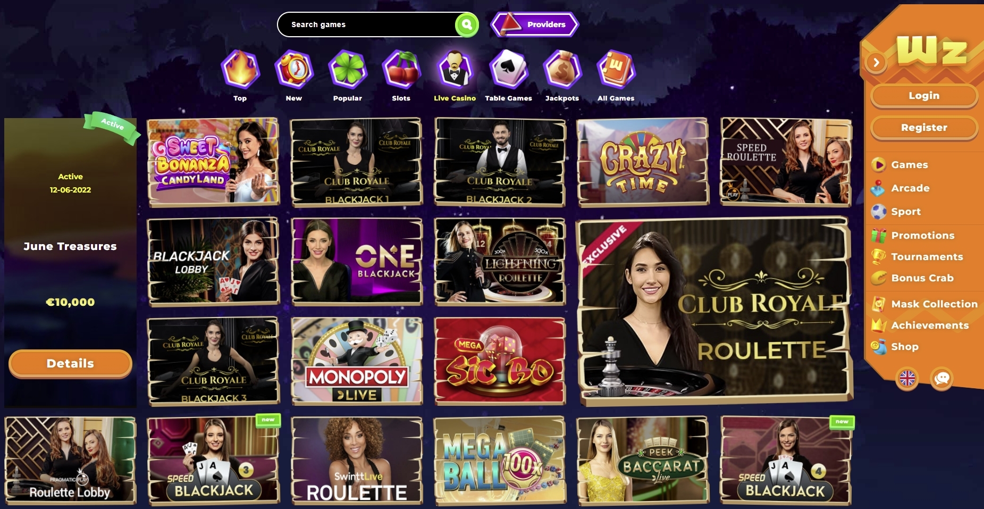Select the Jackpots money bag icon
The image size is (984, 509).
tap(562, 70)
